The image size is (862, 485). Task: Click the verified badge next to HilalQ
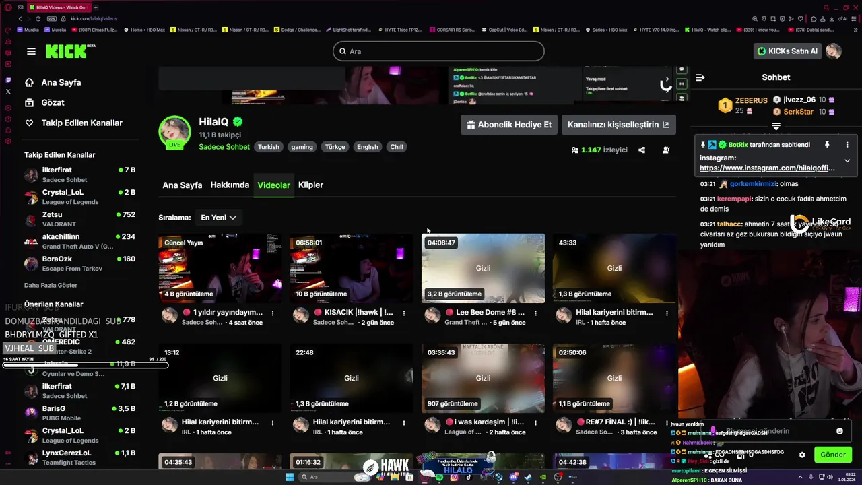(238, 122)
